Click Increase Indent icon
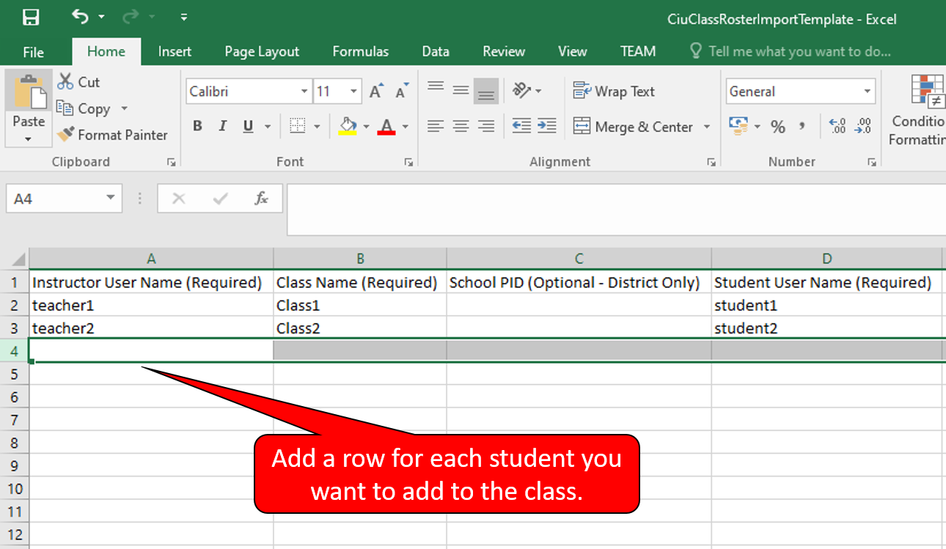Viewport: 946px width, 549px height. click(547, 126)
